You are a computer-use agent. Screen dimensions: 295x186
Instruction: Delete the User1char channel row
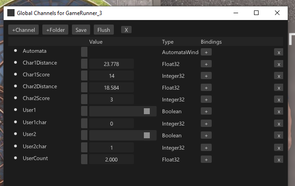tap(279, 124)
